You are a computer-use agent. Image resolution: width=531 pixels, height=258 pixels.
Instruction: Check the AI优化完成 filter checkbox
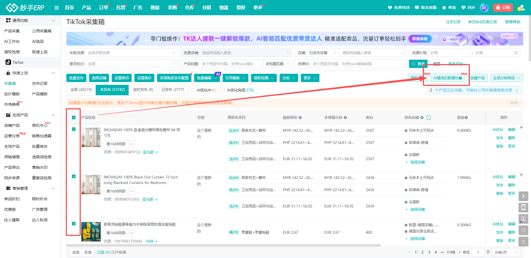coord(223,90)
